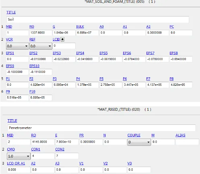Open the CMO dropdown
200x174 pixels.
(x=19, y=156)
